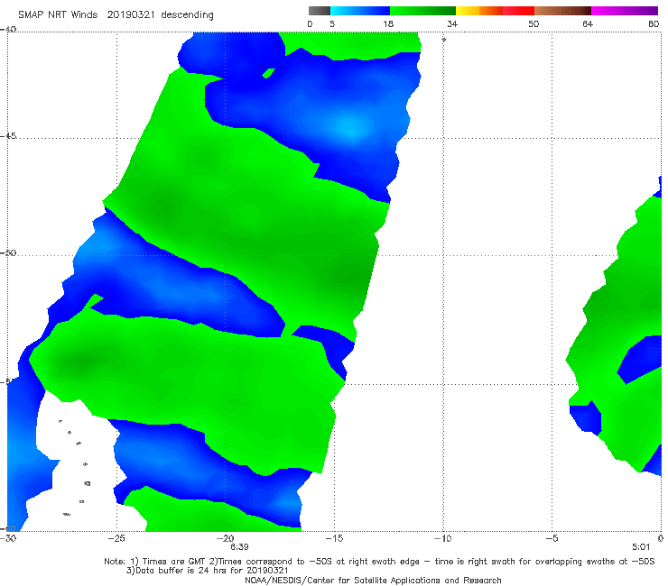Click the longitude label '-10'
This screenshot has height=586, width=668.
tap(443, 538)
